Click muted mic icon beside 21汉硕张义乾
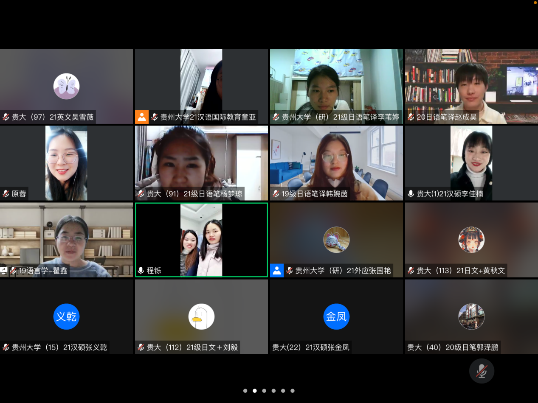This screenshot has height=403, width=538. pyautogui.click(x=6, y=347)
